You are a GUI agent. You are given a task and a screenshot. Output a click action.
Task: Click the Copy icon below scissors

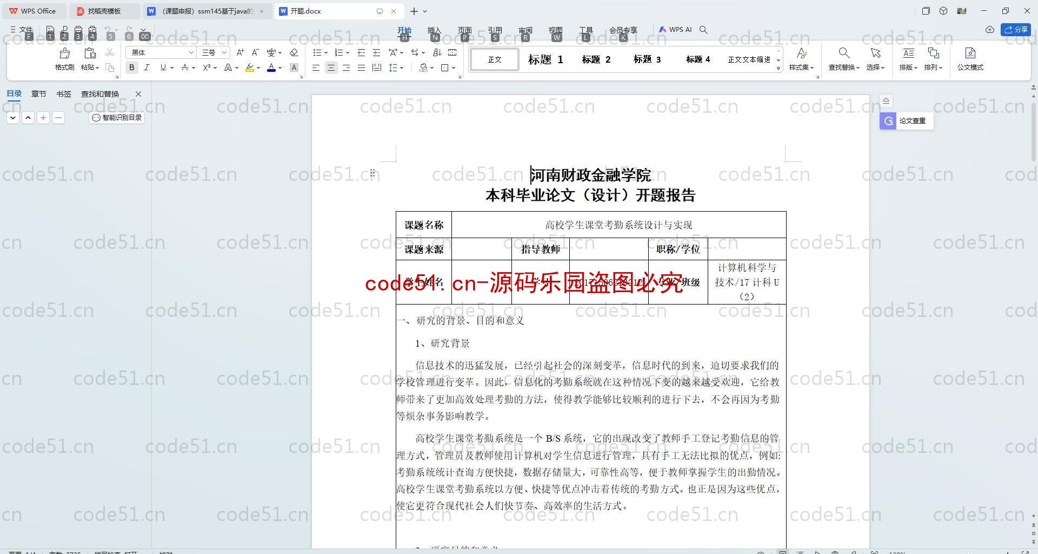click(110, 67)
